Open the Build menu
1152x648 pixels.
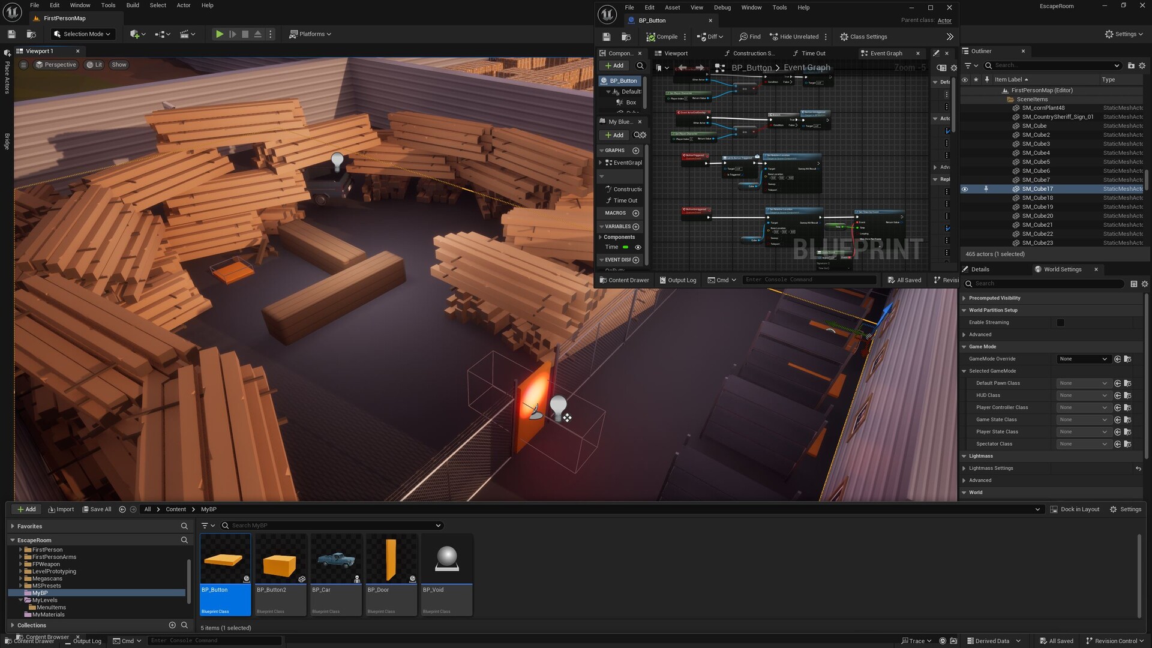pos(133,5)
